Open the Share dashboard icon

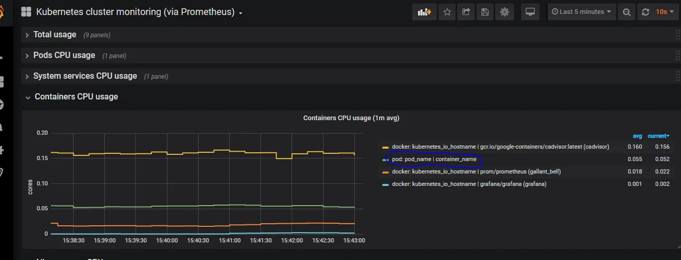466,12
